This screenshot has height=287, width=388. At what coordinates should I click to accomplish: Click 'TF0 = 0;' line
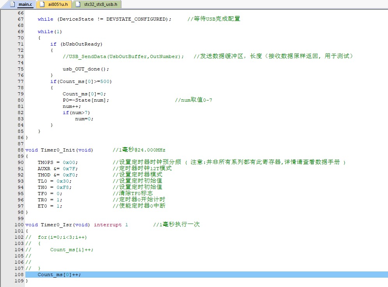(x=50, y=194)
